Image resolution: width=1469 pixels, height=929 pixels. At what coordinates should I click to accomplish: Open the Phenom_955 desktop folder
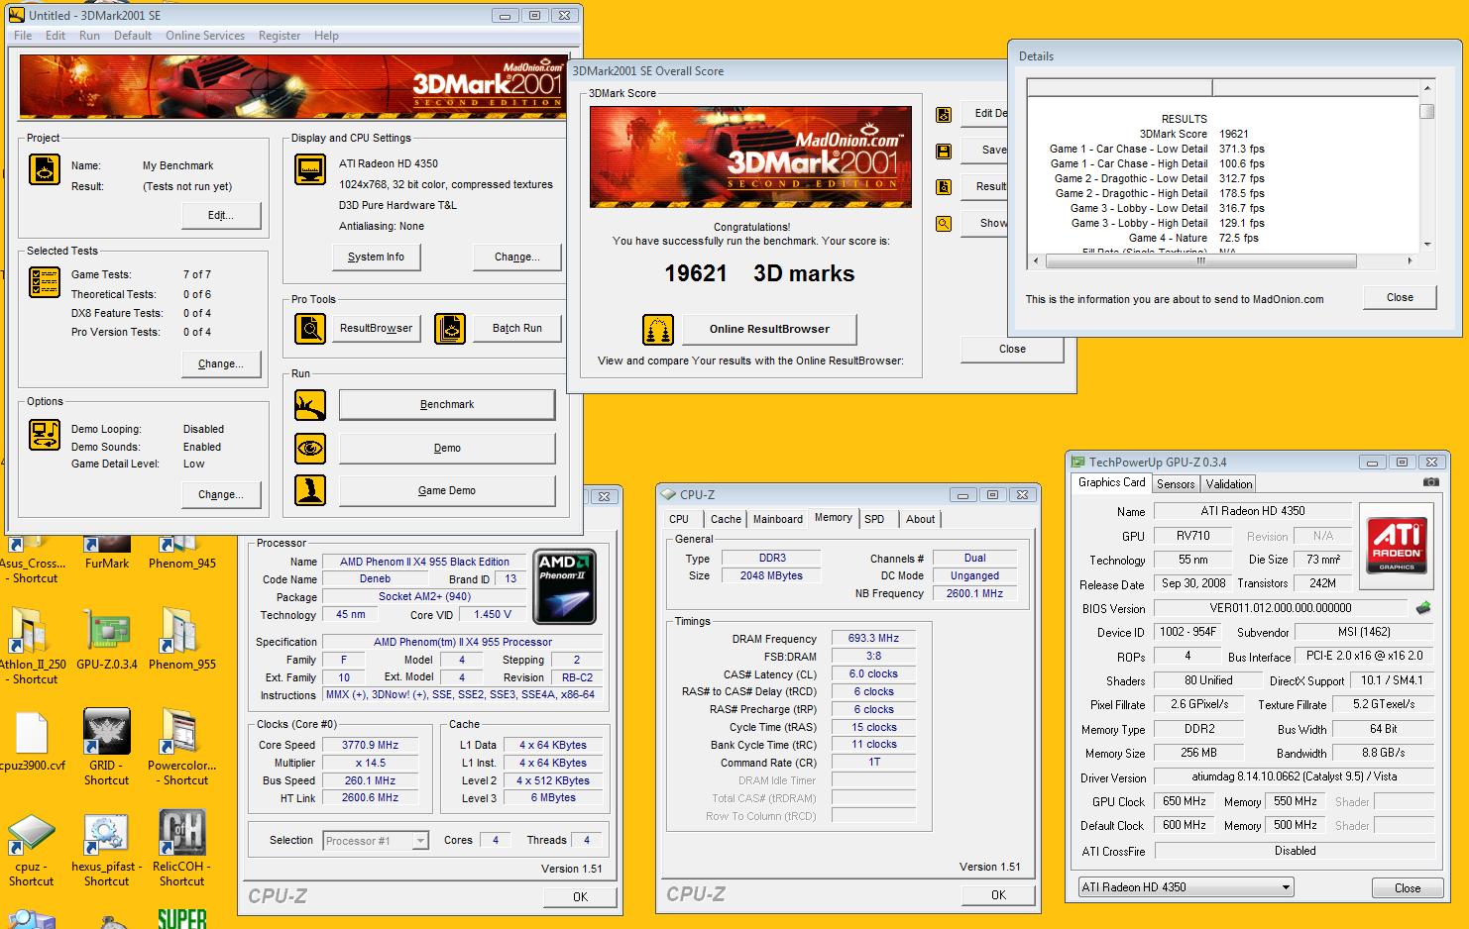pyautogui.click(x=181, y=637)
